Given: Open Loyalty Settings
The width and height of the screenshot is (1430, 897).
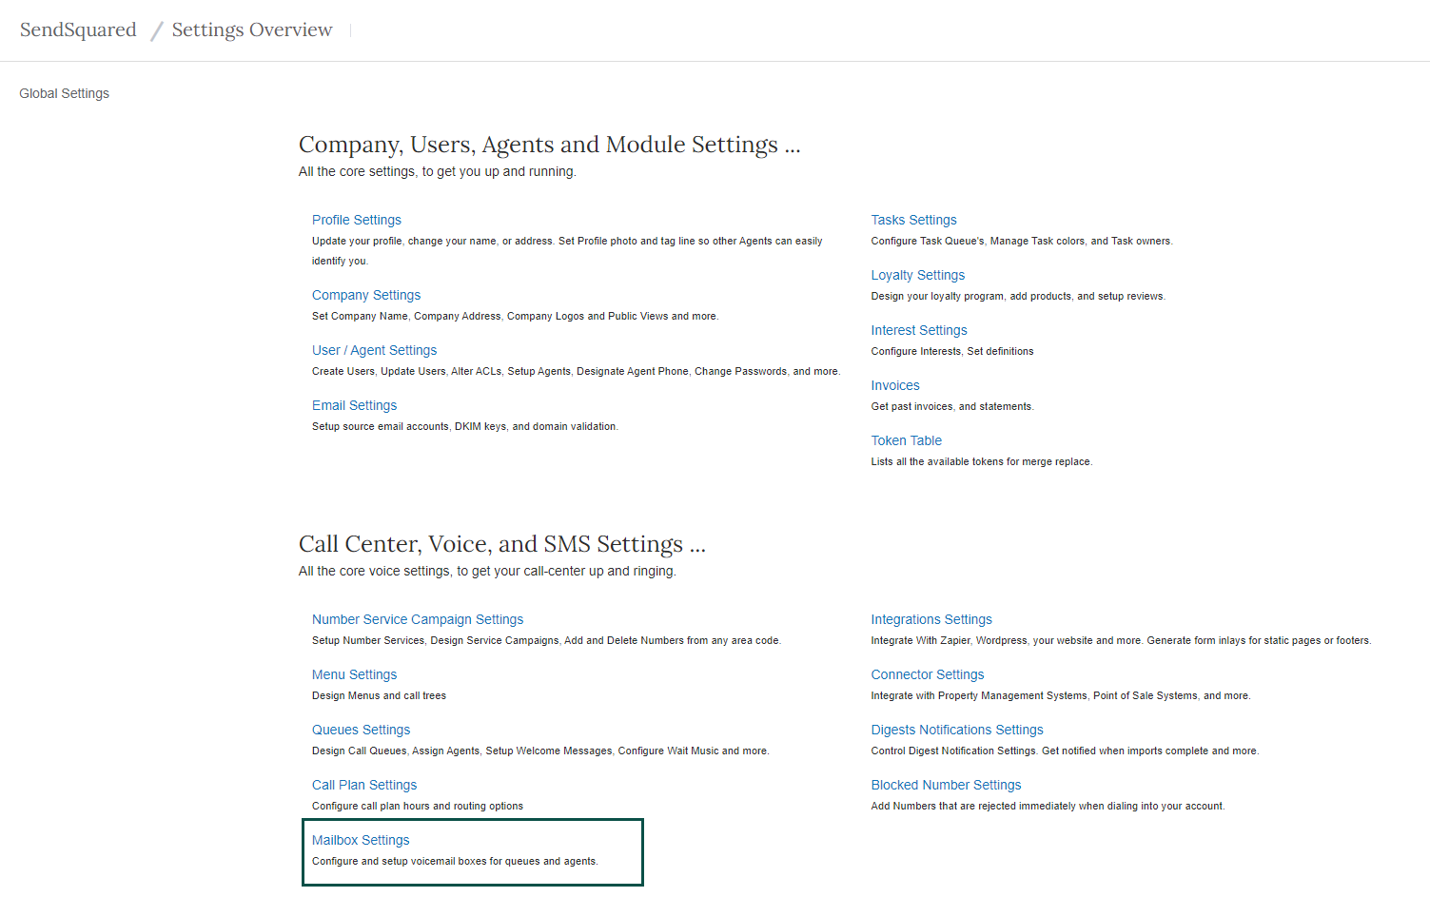Looking at the screenshot, I should pos(917,275).
